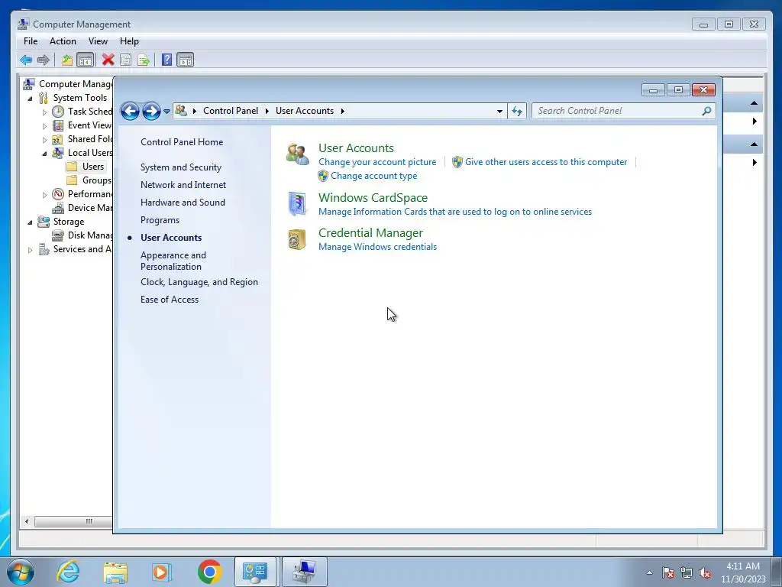Open Ease of Access category
Image resolution: width=782 pixels, height=587 pixels.
pyautogui.click(x=169, y=300)
